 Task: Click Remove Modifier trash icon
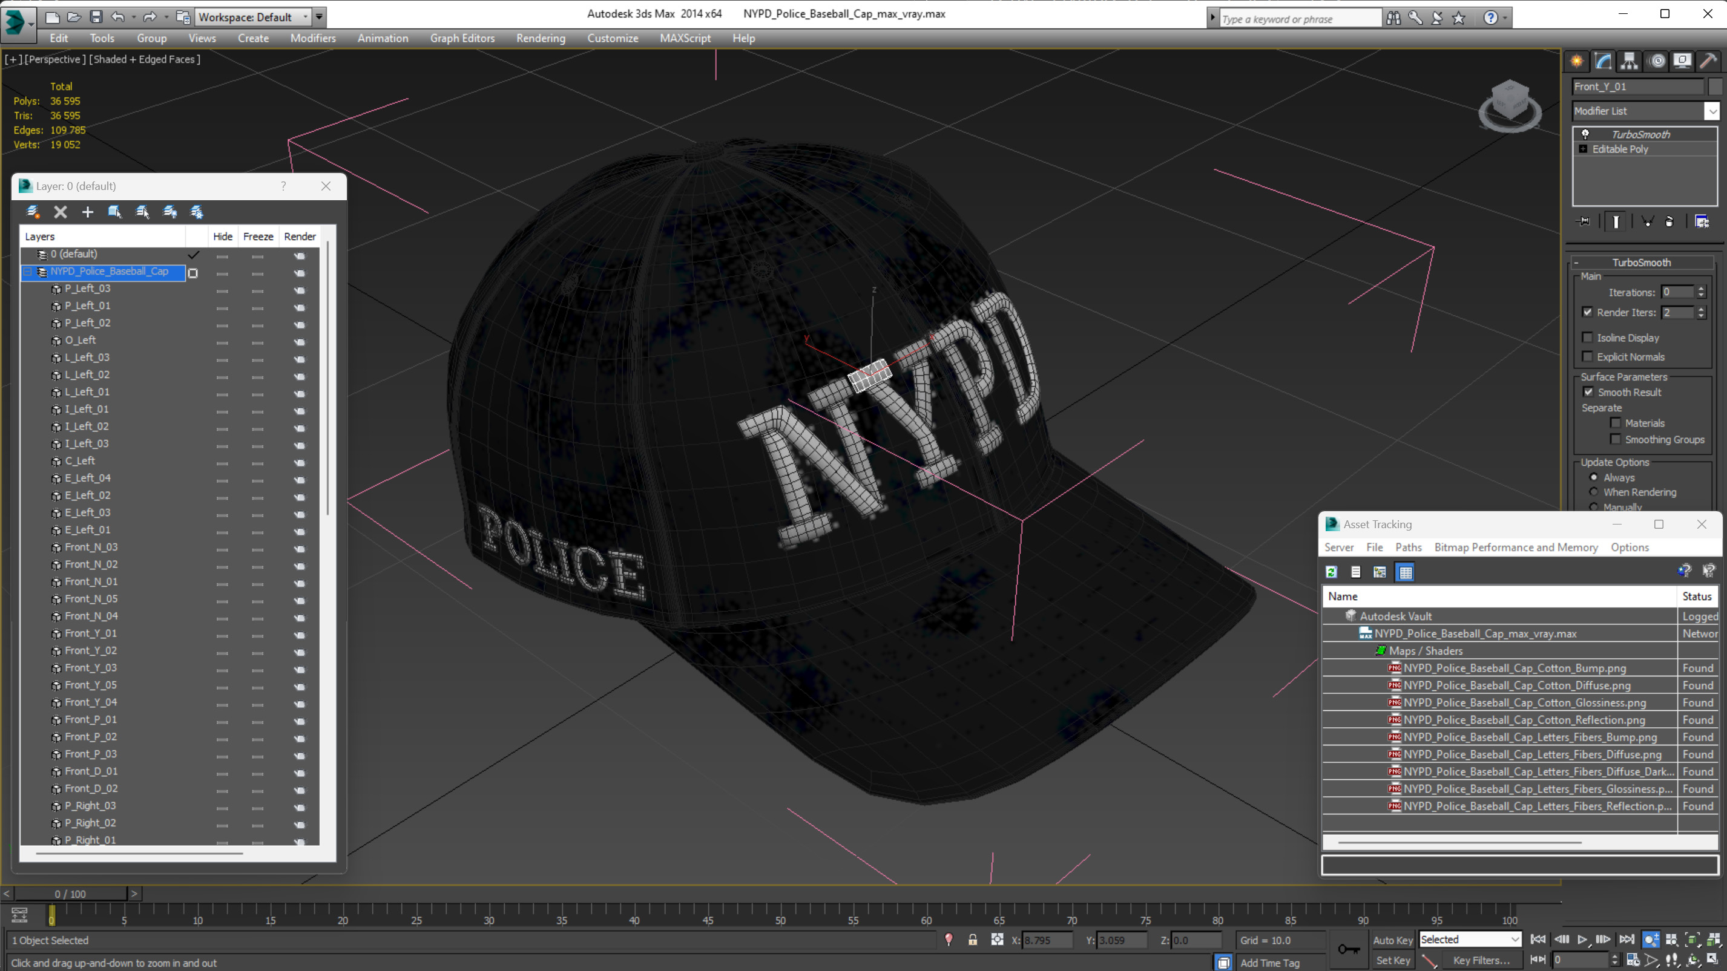[1669, 221]
